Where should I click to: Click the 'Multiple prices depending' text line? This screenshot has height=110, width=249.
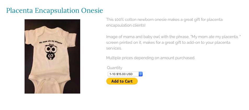[x=150, y=58]
